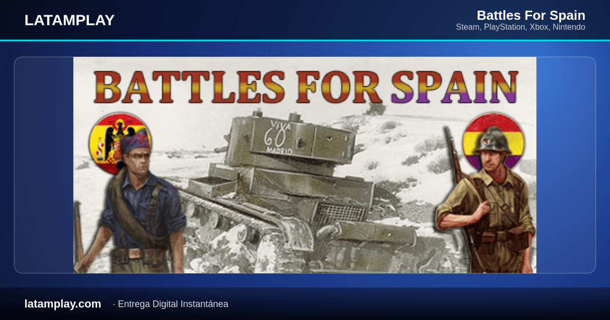Image resolution: width=610 pixels, height=320 pixels.
Task: Click the 'BATTLES FOR SPAIN' banner title
Action: click(306, 86)
